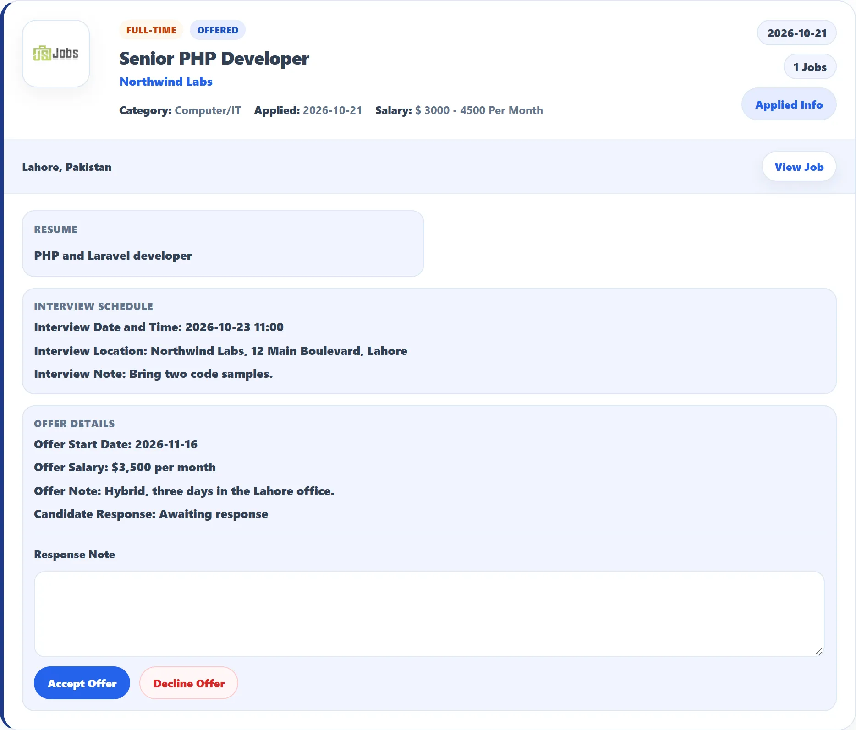The width and height of the screenshot is (856, 730).
Task: Click the FULL-TIME badge
Action: pos(151,30)
